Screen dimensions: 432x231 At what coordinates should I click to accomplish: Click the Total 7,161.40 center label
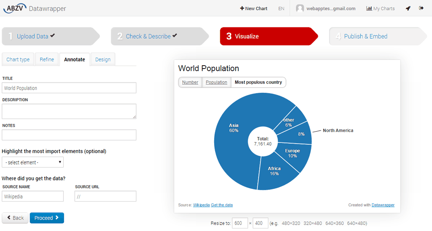click(x=263, y=141)
